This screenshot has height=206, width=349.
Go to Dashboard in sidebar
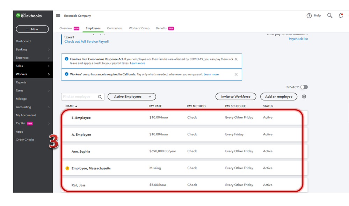coord(23,41)
